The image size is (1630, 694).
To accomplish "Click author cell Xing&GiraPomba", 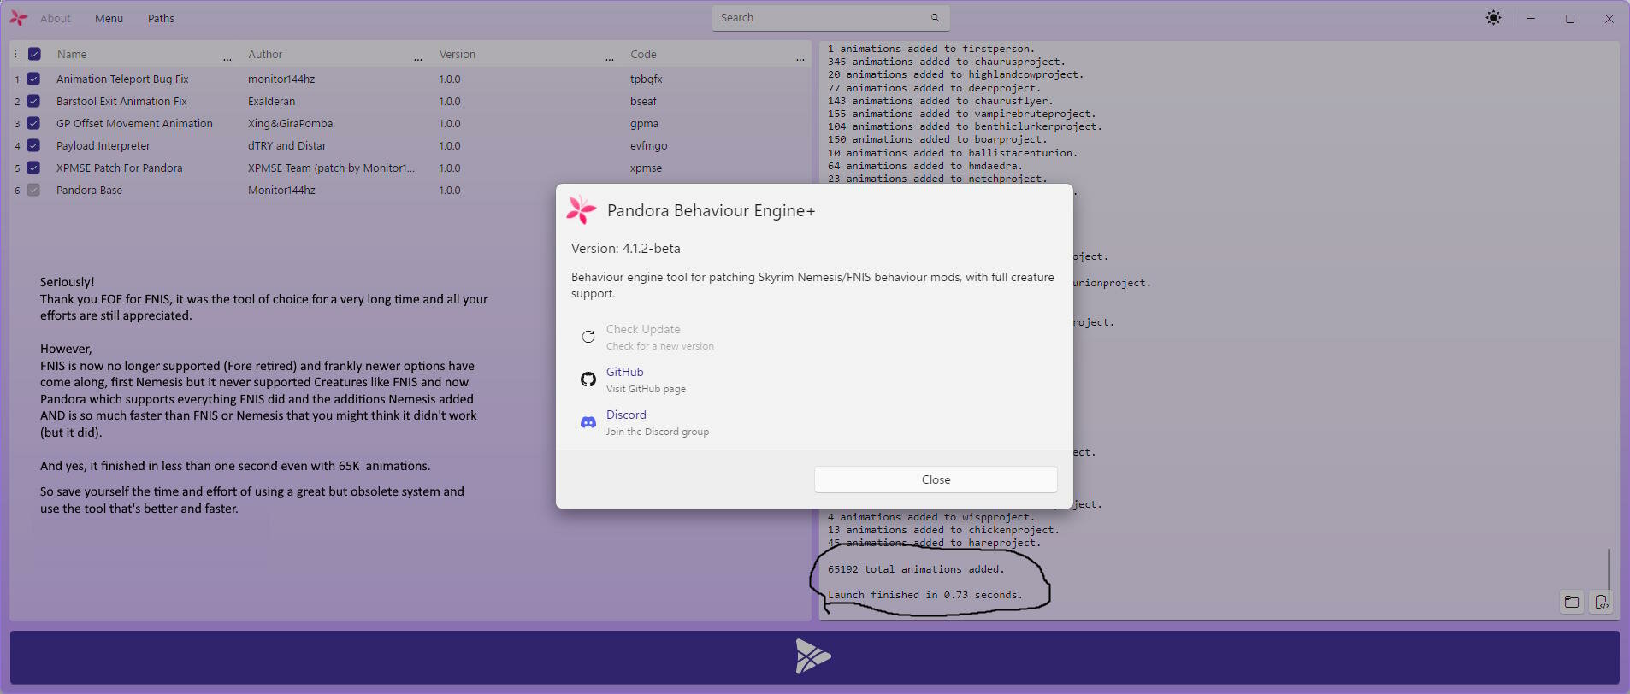I will tap(290, 123).
